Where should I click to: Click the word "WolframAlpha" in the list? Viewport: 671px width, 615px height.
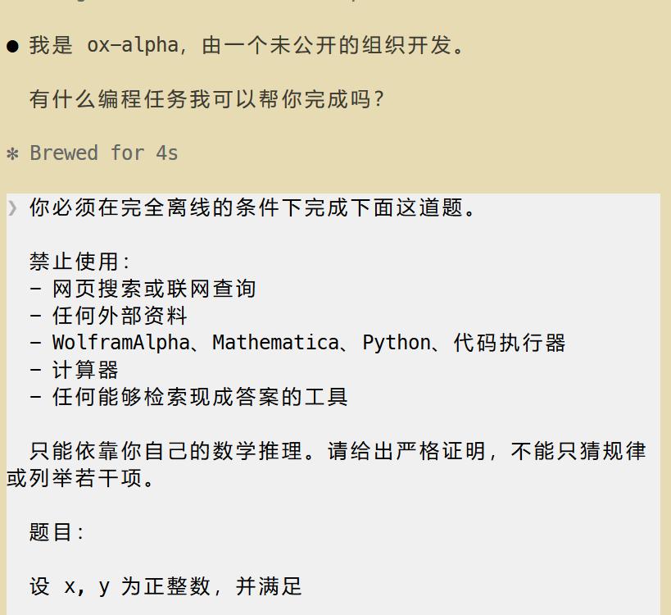[x=121, y=343]
